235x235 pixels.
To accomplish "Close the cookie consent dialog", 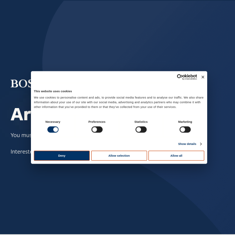I will [x=203, y=77].
